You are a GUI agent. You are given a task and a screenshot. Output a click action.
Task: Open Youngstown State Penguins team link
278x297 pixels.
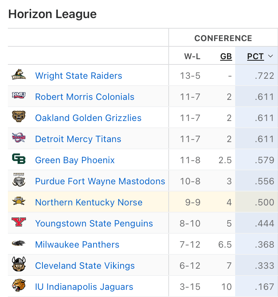point(94,224)
